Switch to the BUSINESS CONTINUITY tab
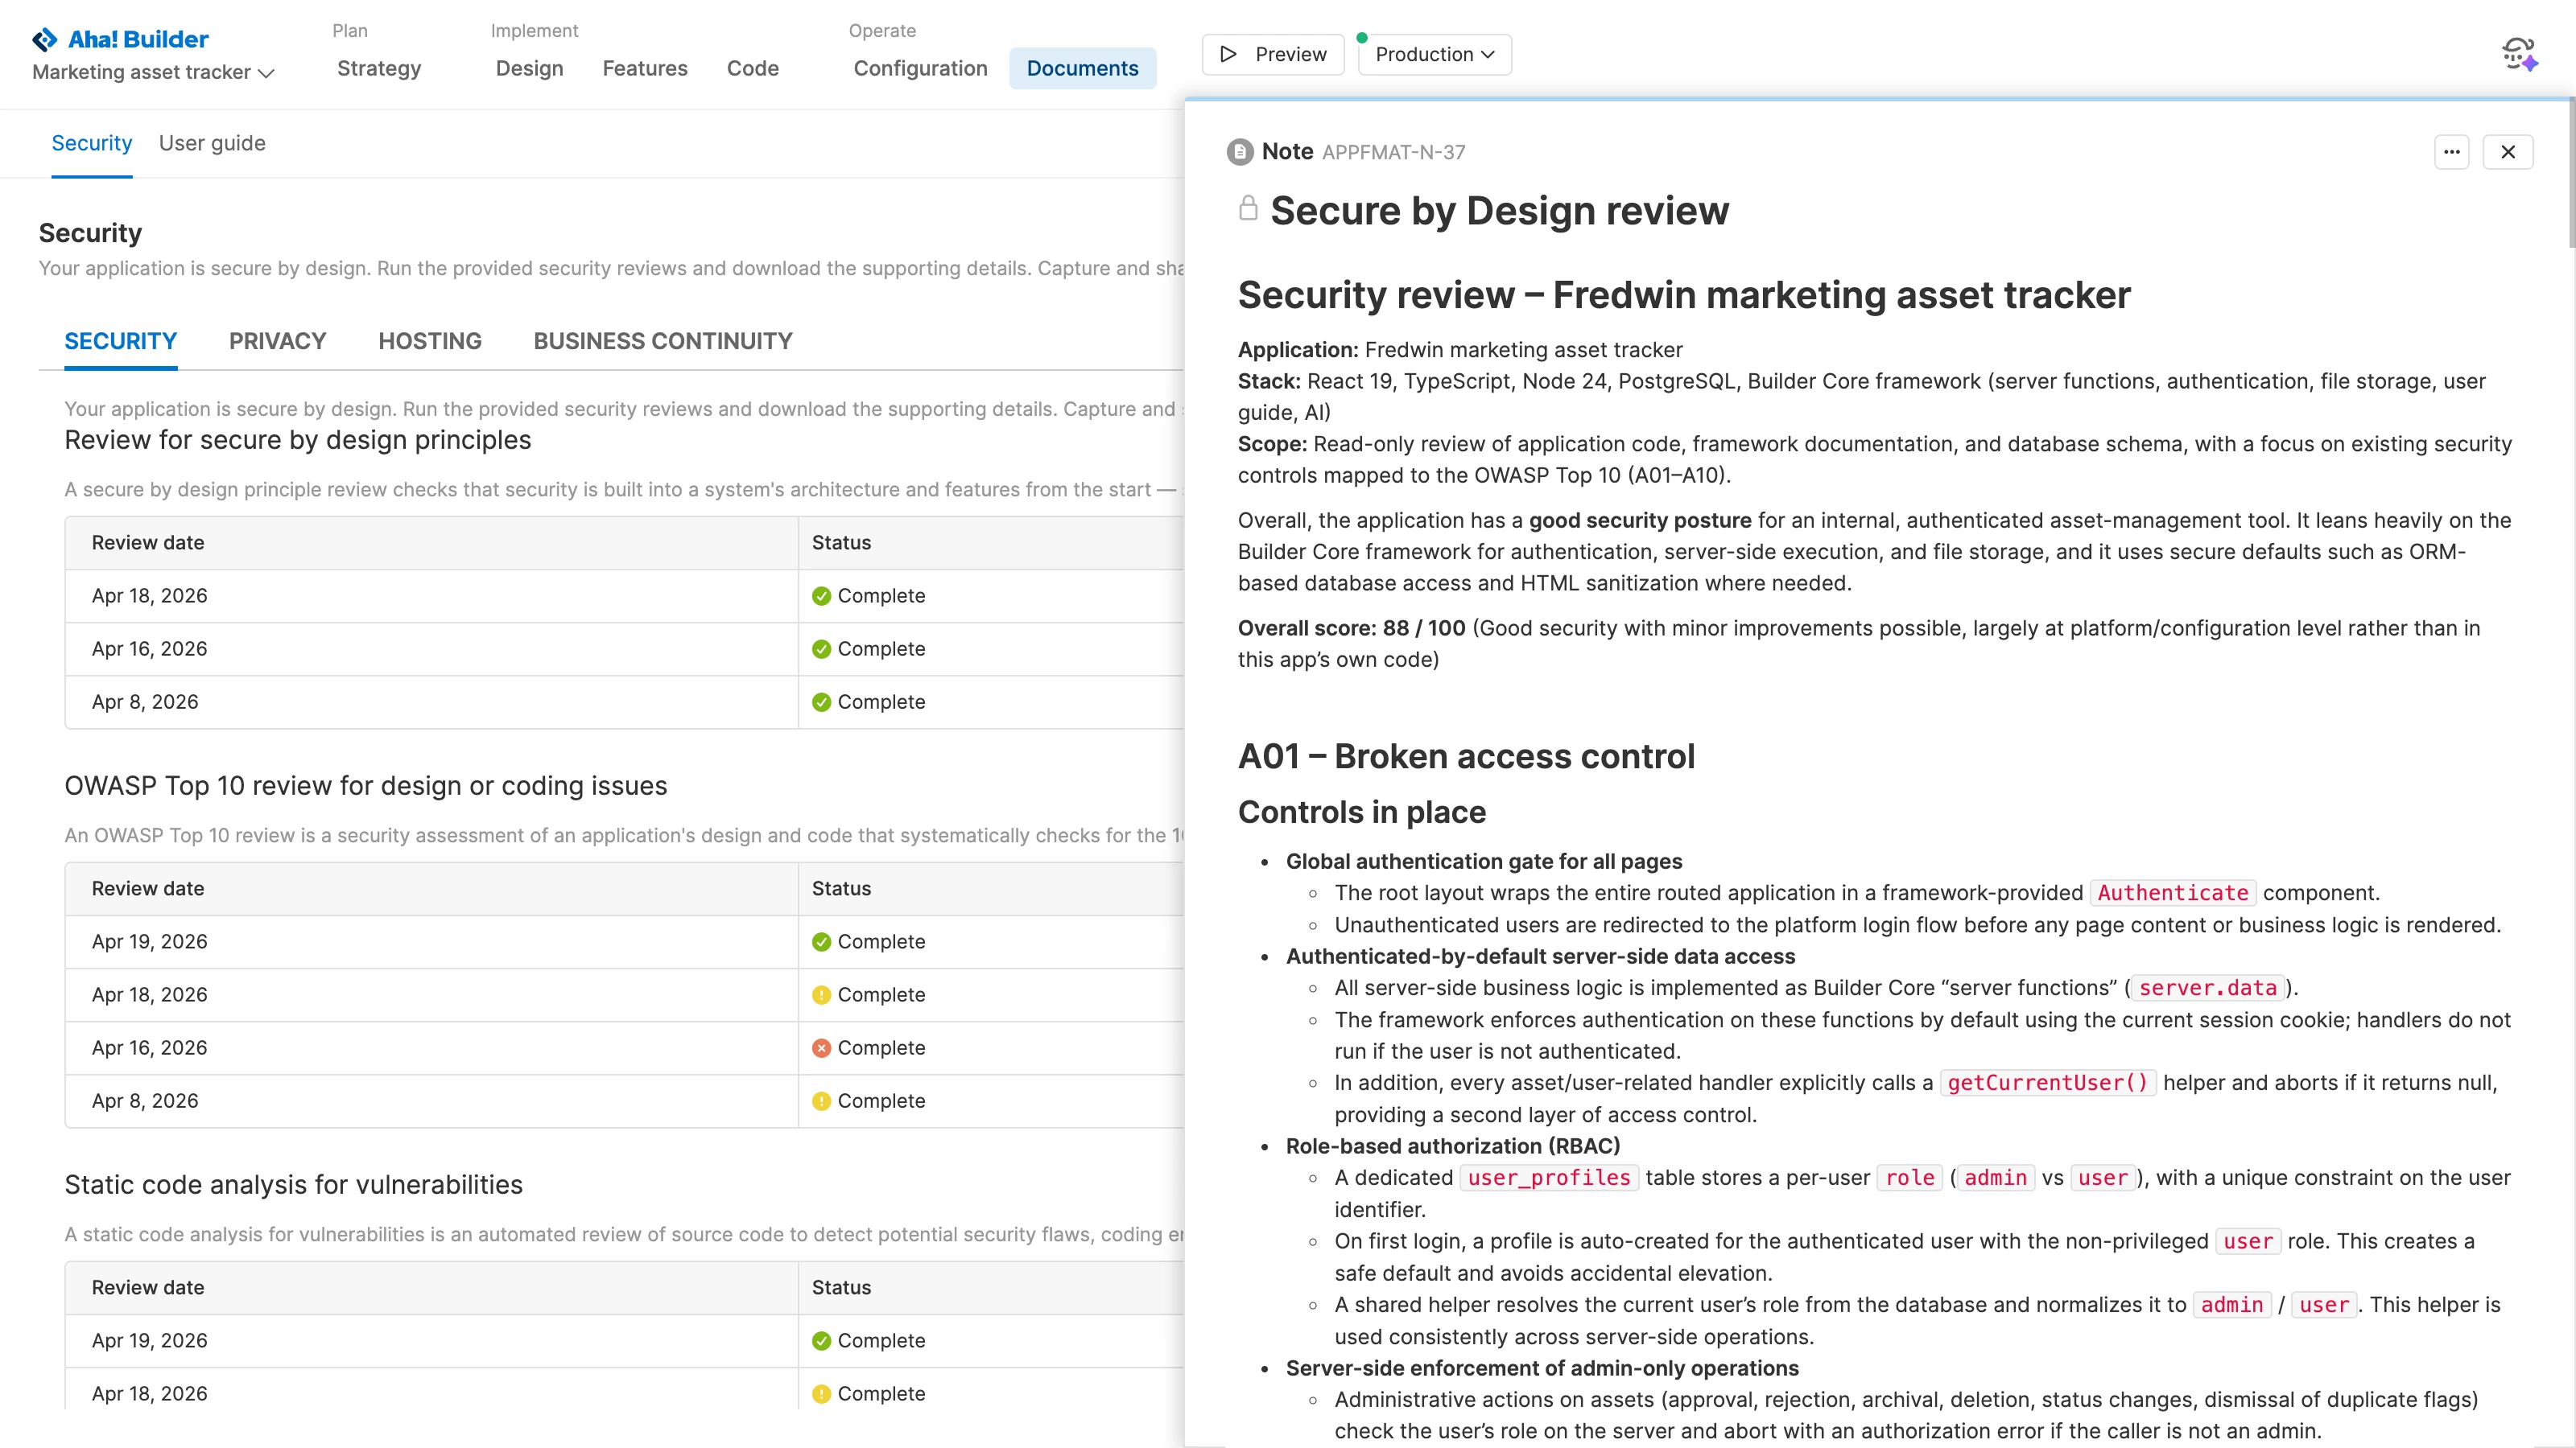This screenshot has width=2576, height=1448. pyautogui.click(x=663, y=341)
